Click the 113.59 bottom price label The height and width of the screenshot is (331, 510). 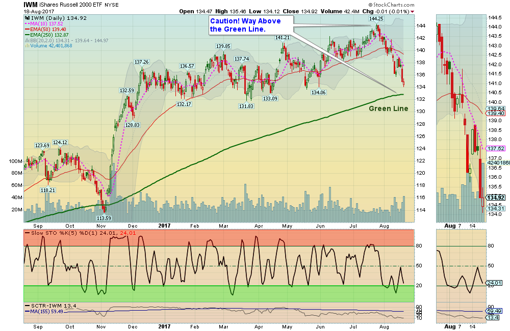(104, 218)
